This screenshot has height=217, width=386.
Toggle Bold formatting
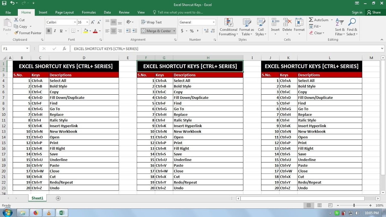(49, 31)
